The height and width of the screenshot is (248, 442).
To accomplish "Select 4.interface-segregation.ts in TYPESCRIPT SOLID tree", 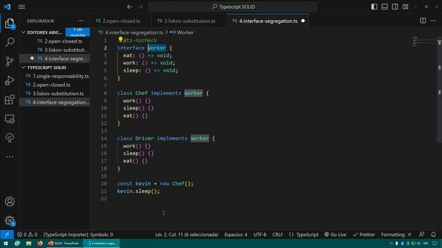I will pyautogui.click(x=55, y=103).
